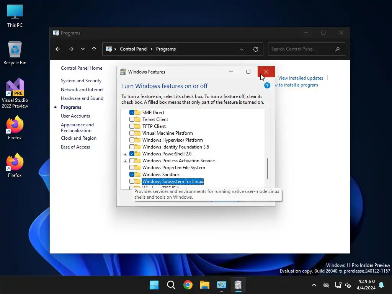The width and height of the screenshot is (392, 294).
Task: Open the Recycle Bin desktop icon
Action: point(15,53)
